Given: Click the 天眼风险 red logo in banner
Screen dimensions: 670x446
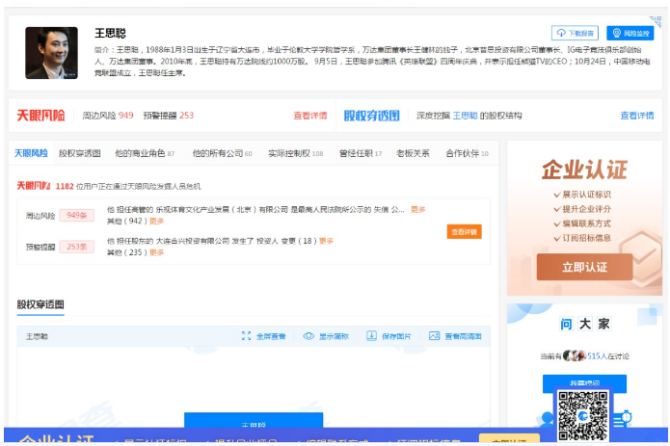Looking at the screenshot, I should (40, 116).
